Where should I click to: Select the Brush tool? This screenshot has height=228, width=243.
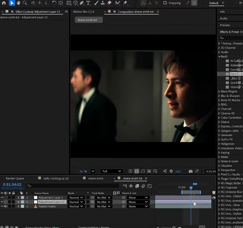click(x=96, y=3)
